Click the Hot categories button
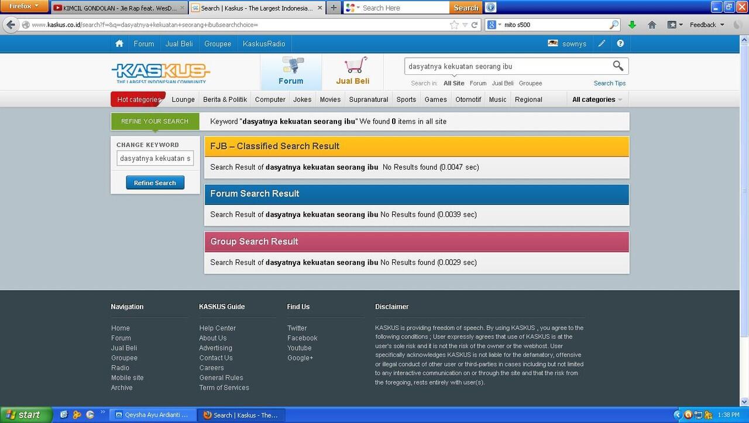 click(x=138, y=99)
